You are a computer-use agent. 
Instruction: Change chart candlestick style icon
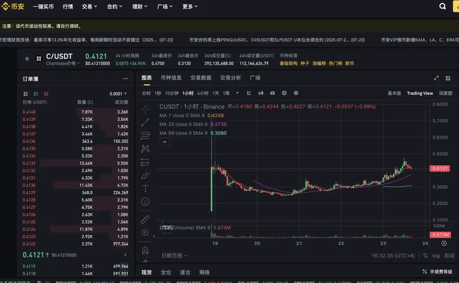[x=261, y=93]
